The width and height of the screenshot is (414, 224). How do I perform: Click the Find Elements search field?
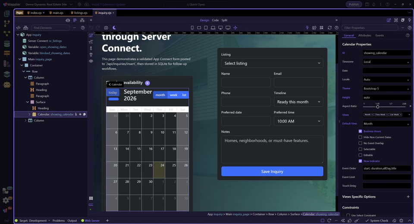[50, 28]
